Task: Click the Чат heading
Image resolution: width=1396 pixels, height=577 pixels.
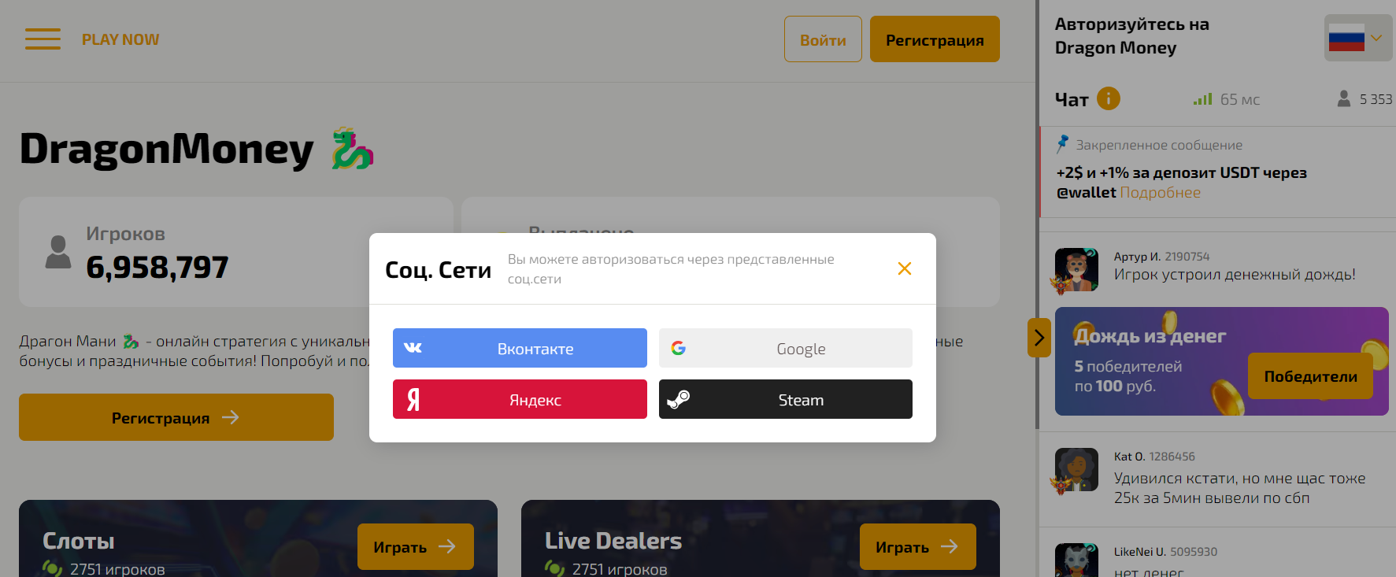Action: tap(1072, 100)
